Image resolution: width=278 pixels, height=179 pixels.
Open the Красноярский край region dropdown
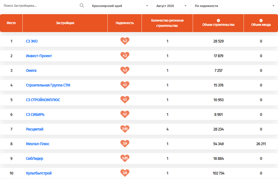coord(120,6)
